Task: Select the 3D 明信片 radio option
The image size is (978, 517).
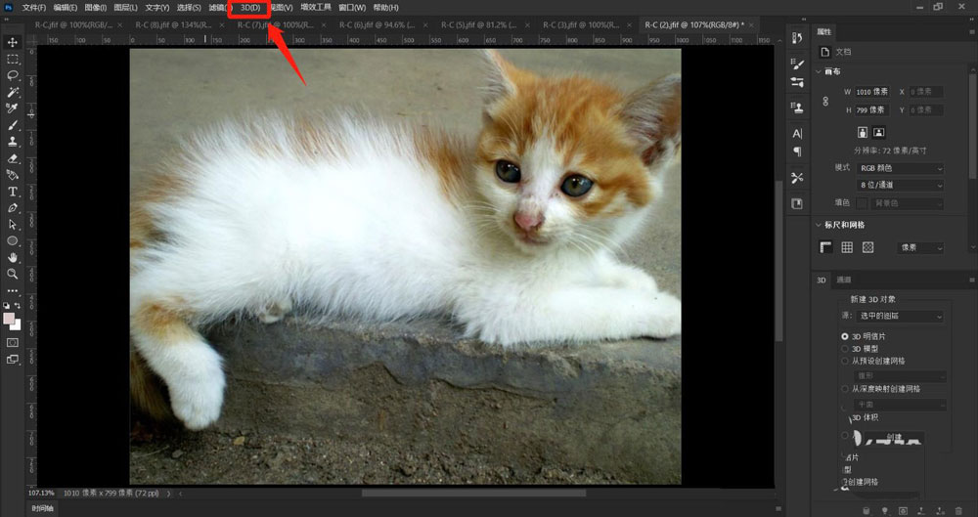Action: point(845,335)
